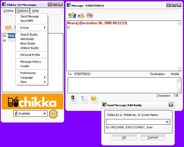The height and width of the screenshot is (147, 184).
Task: Choose Message History from Options menu
Action: coord(31,62)
